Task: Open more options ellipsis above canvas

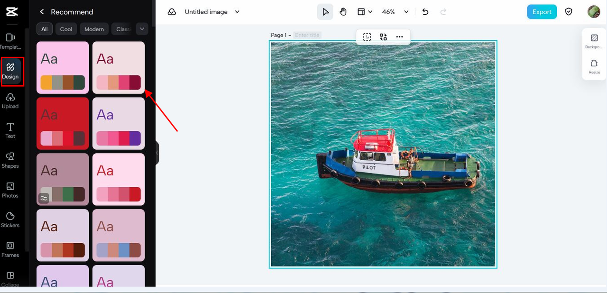Action: pyautogui.click(x=399, y=37)
